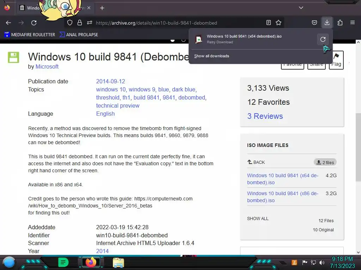The image size is (361, 270).
Task: Click the 3,133 Views text
Action: 268,88
